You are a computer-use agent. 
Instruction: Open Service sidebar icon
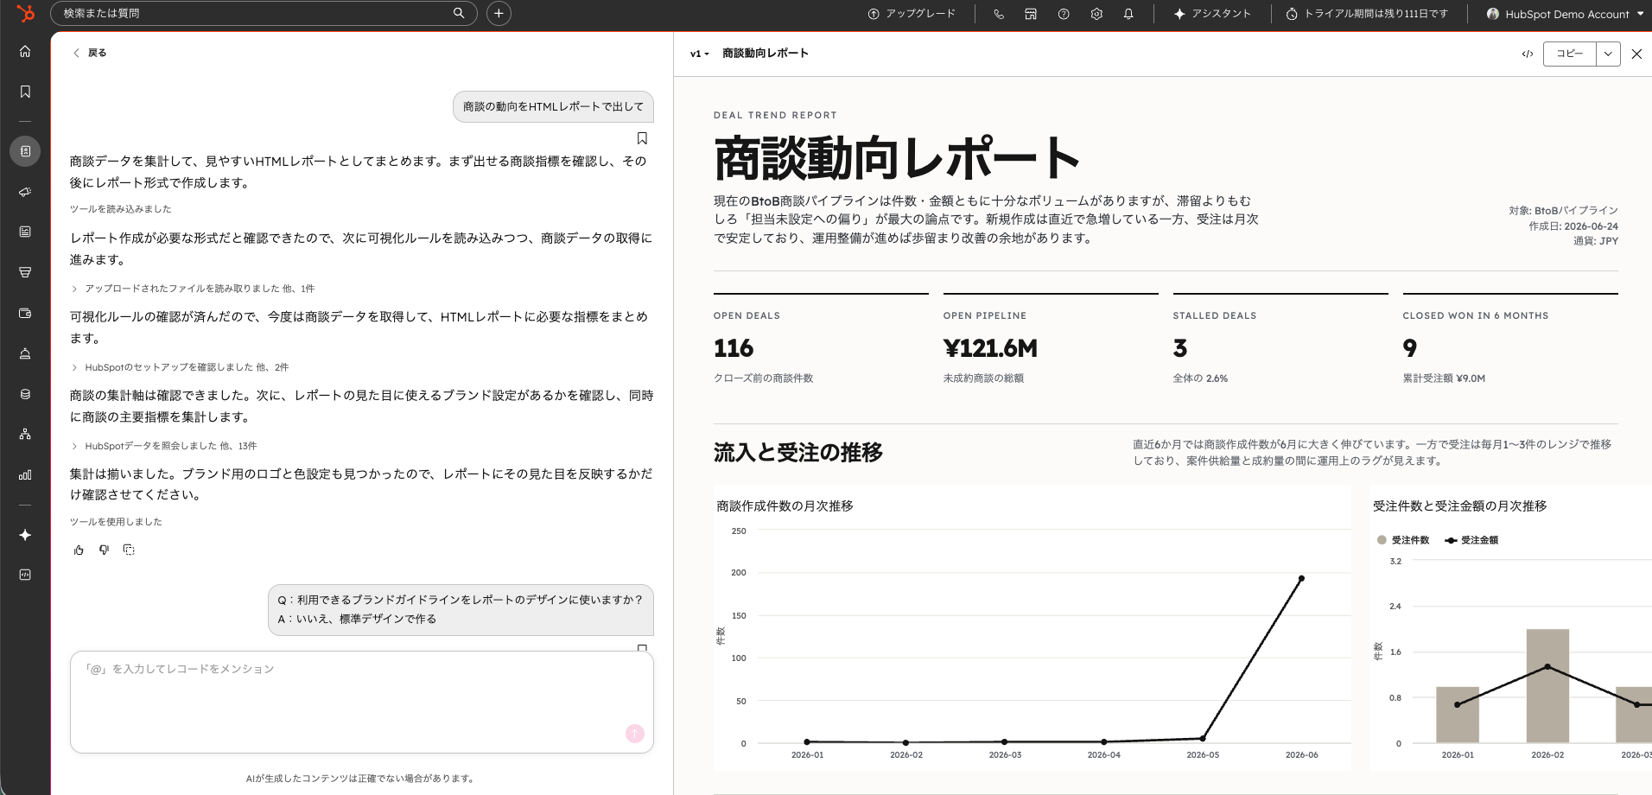click(25, 353)
